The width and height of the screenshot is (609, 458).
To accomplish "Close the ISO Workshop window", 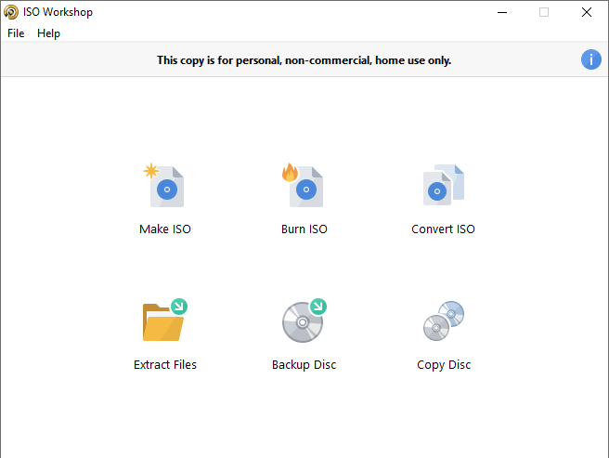I will (587, 12).
